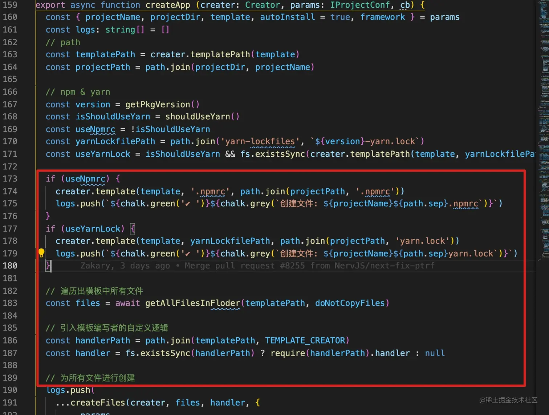The height and width of the screenshot is (415, 549).
Task: Click shouldUseYarn() call on line 168
Action: tap(202, 117)
